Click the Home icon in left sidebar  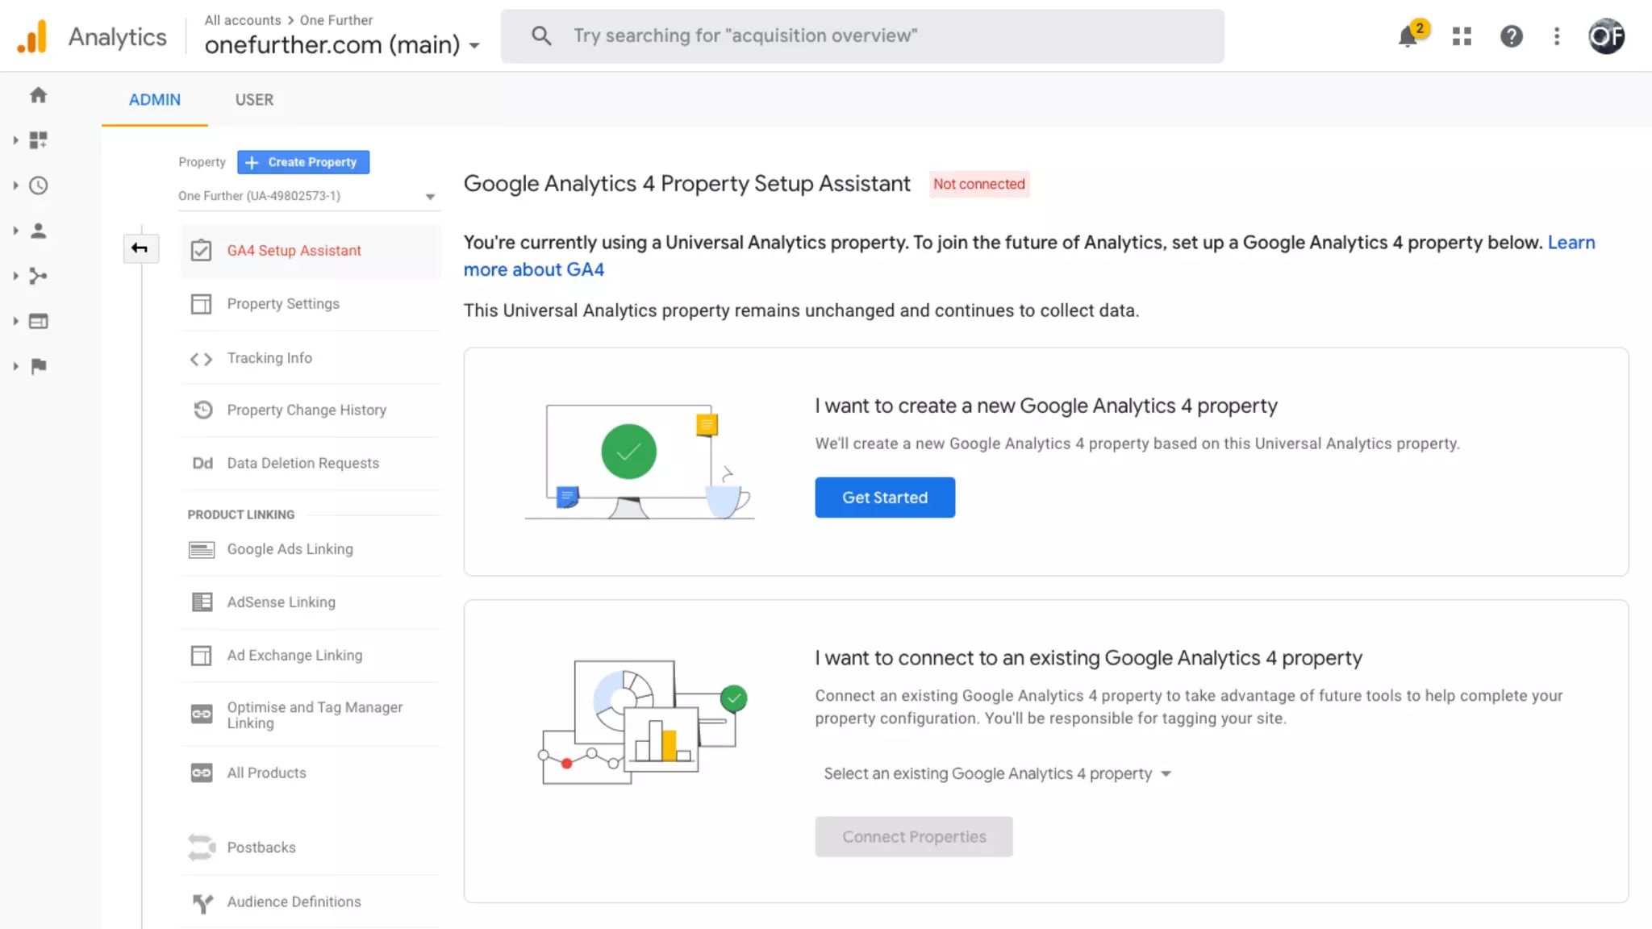pos(38,95)
